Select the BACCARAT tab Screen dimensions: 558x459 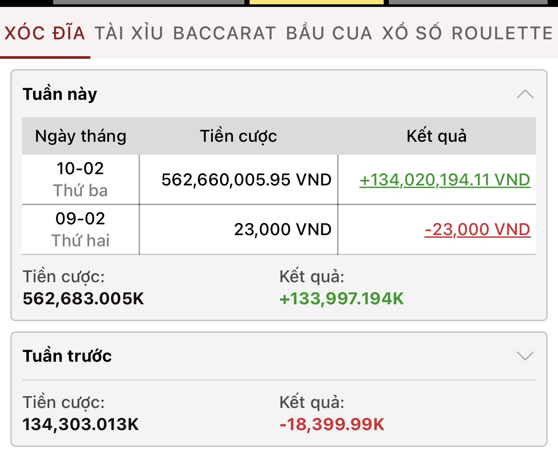[x=224, y=33]
